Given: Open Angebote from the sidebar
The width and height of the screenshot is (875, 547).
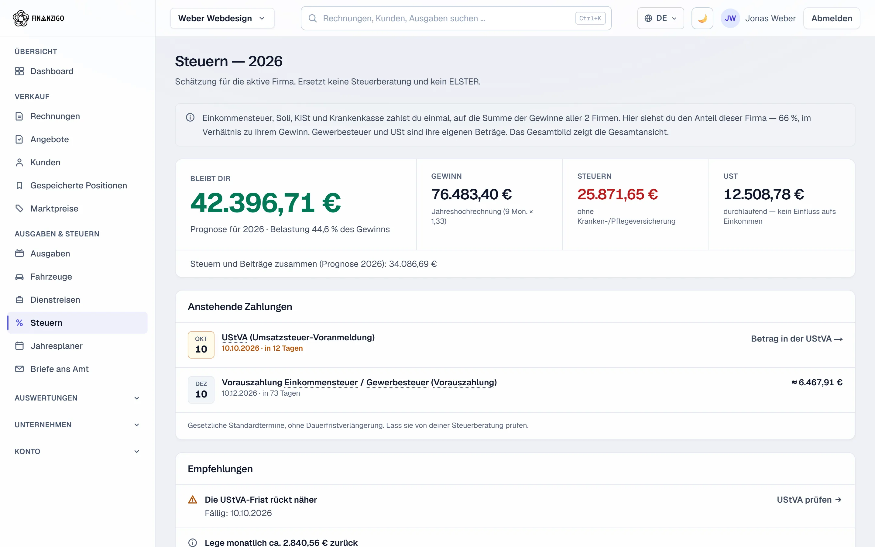Looking at the screenshot, I should [x=77, y=139].
